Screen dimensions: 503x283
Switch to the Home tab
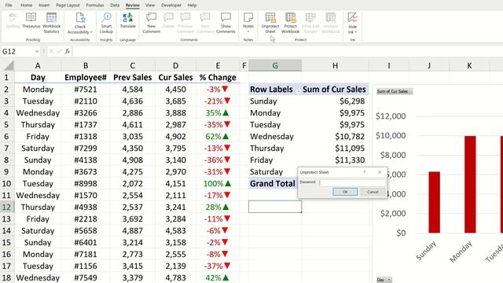26,6
